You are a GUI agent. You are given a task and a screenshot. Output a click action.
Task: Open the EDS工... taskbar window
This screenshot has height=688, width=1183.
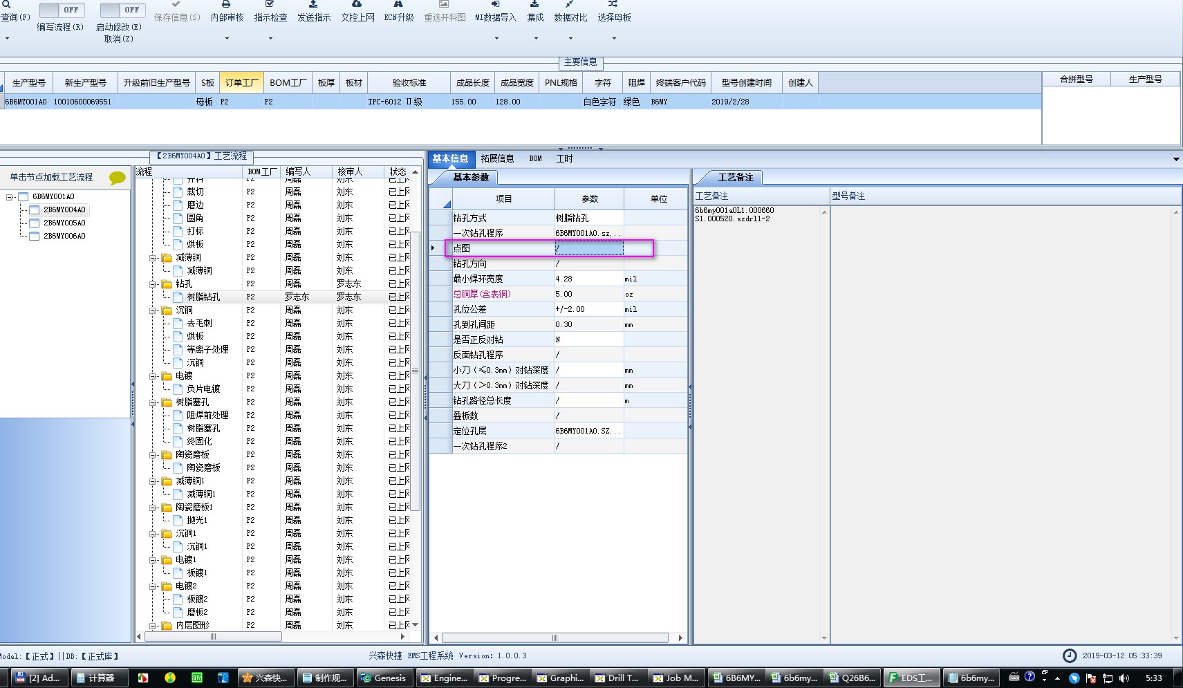[x=911, y=678]
